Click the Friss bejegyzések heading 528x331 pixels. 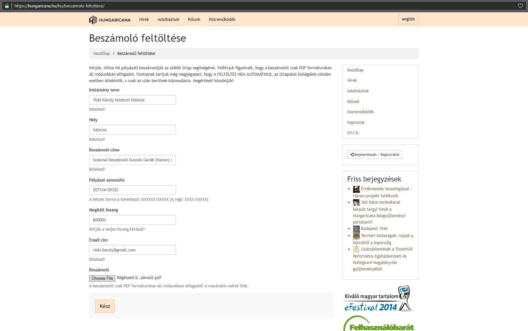pyautogui.click(x=374, y=179)
